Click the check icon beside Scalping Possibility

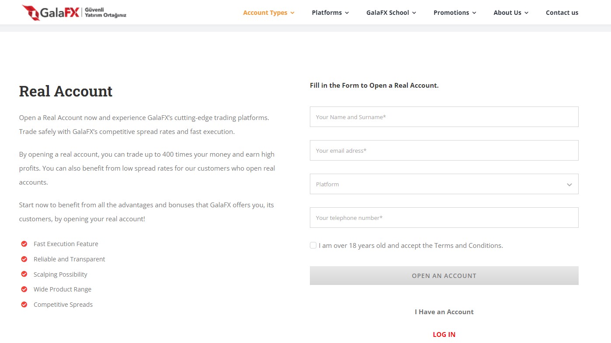point(24,274)
